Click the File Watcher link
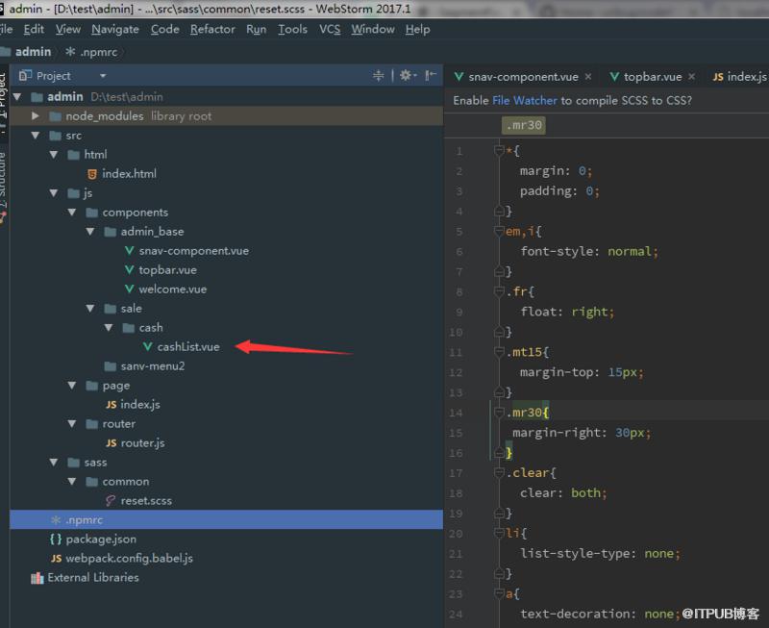Screen dimensions: 769x628 (x=524, y=101)
